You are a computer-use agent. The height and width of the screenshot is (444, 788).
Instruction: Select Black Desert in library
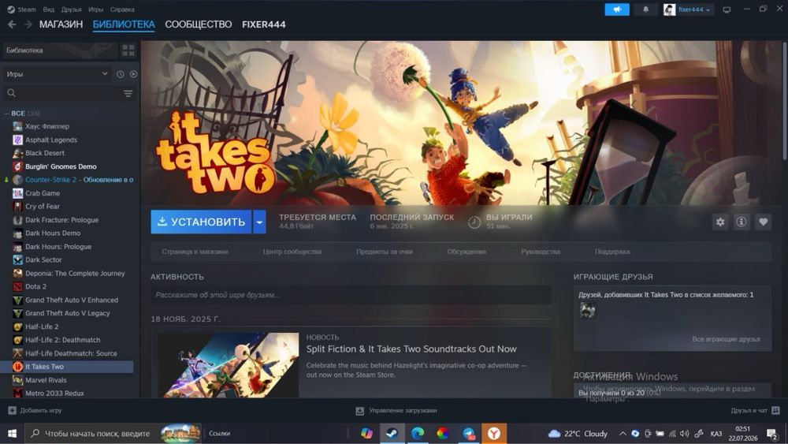point(45,153)
